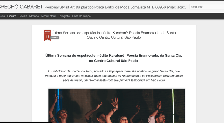224x123 pixels.
Task: Focus the pesquisar search field
Action: pos(207,7)
